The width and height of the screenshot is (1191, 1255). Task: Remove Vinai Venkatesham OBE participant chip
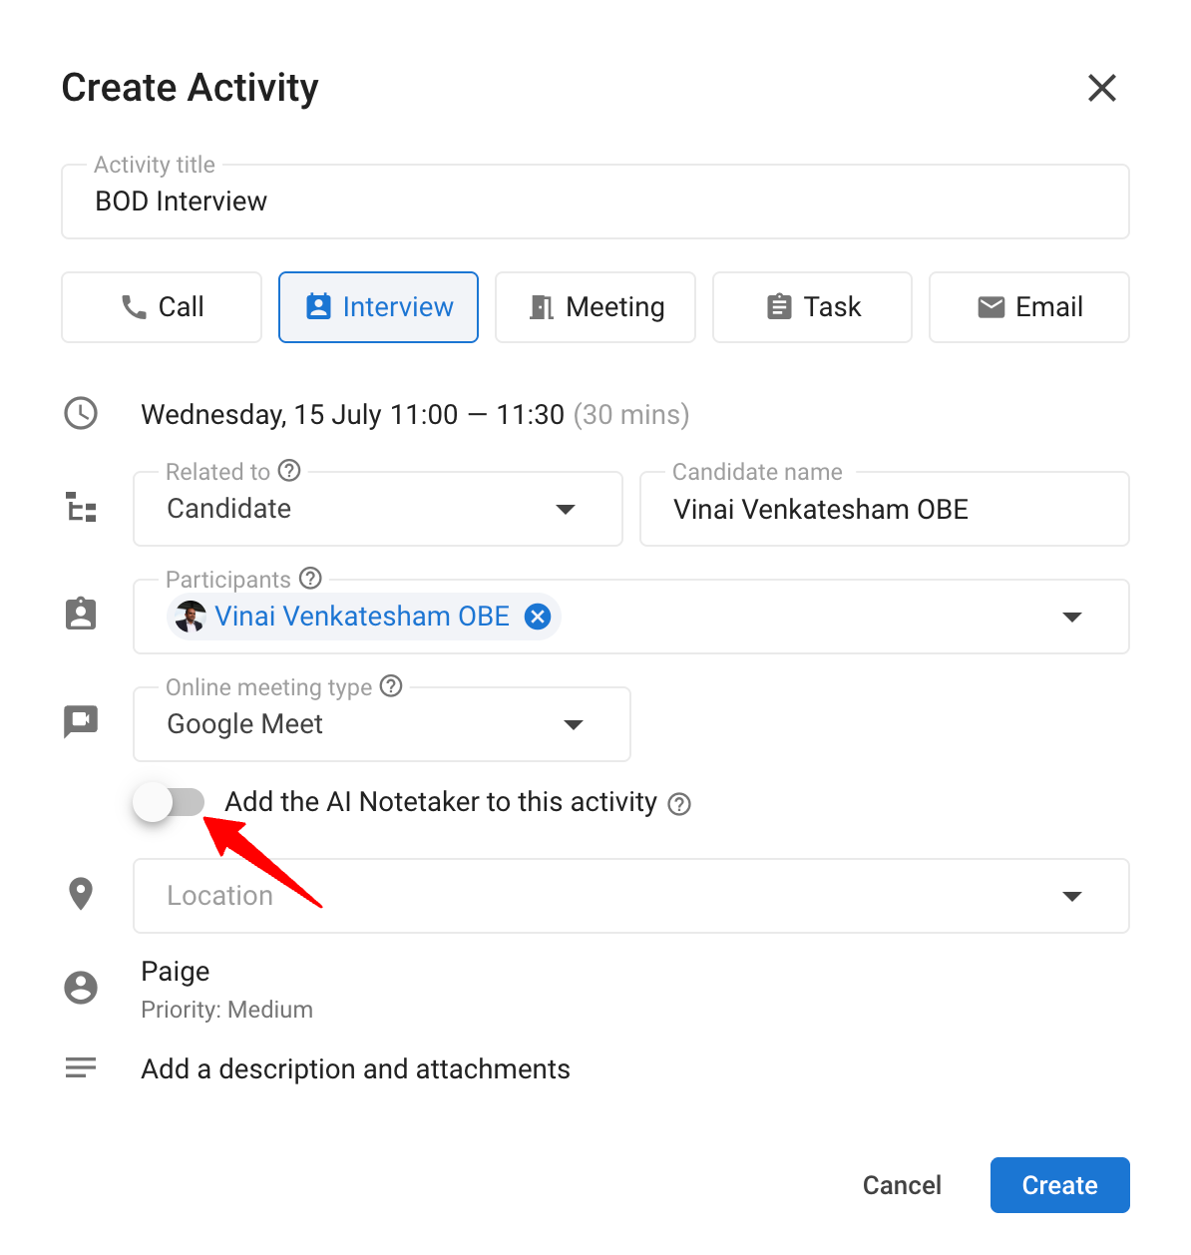click(538, 617)
